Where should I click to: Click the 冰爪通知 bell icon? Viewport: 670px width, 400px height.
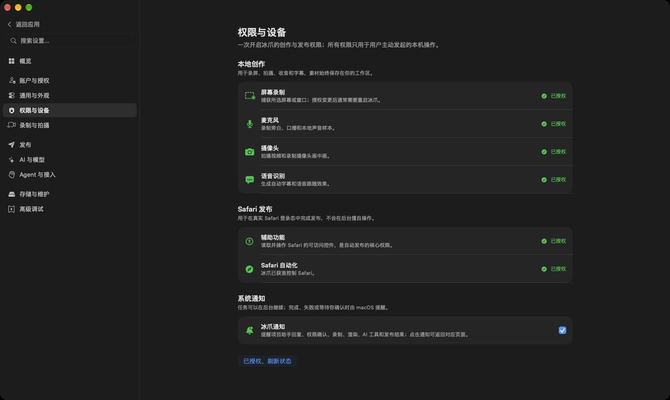point(250,330)
